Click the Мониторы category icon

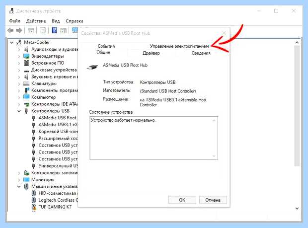(26, 179)
